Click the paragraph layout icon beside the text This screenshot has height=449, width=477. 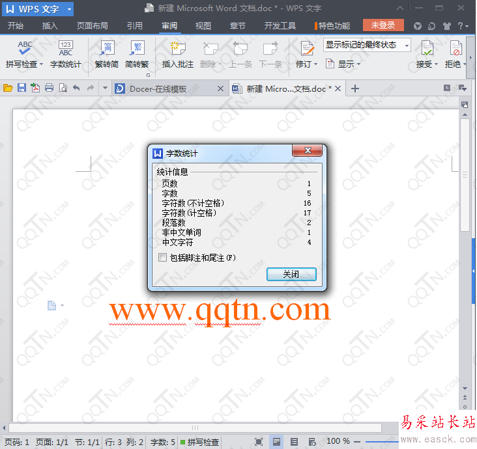click(51, 305)
